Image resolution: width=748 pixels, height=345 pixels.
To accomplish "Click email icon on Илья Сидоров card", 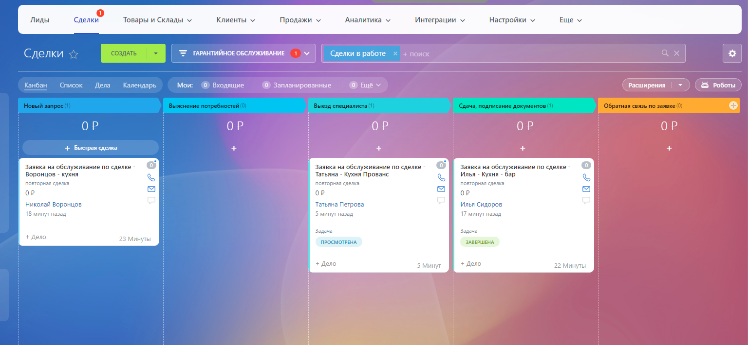I will click(x=586, y=189).
